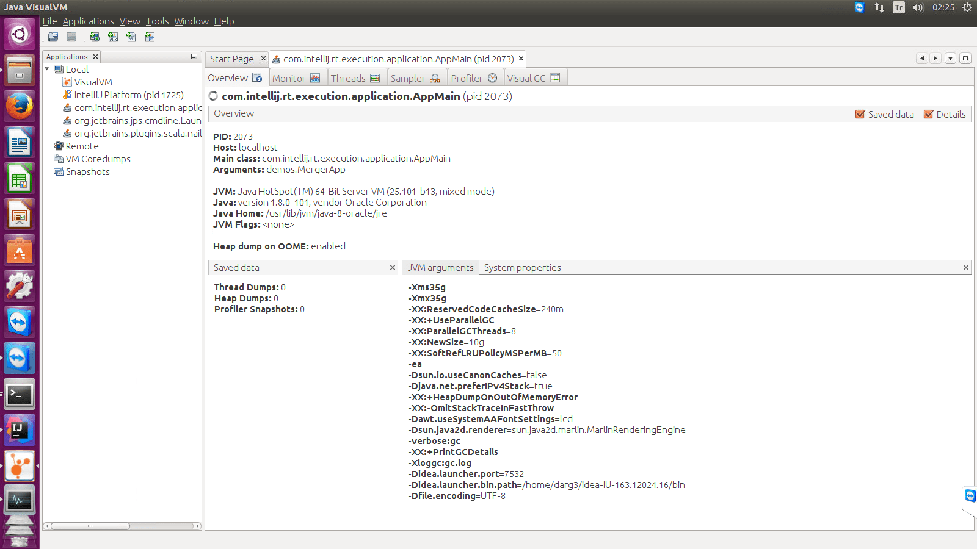Collapse the Local tree node
The height and width of the screenshot is (549, 977).
[x=48, y=69]
